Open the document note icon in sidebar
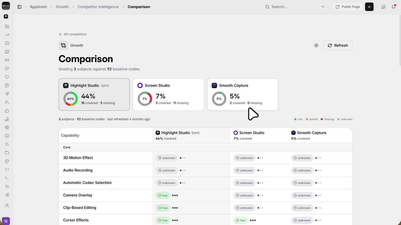401x225 pixels. point(7,85)
